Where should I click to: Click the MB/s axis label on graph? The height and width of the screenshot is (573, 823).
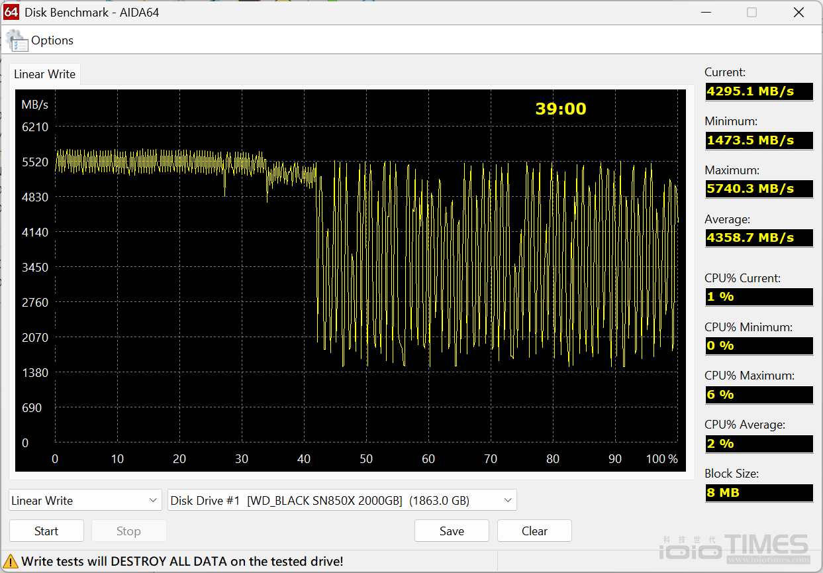(x=34, y=105)
